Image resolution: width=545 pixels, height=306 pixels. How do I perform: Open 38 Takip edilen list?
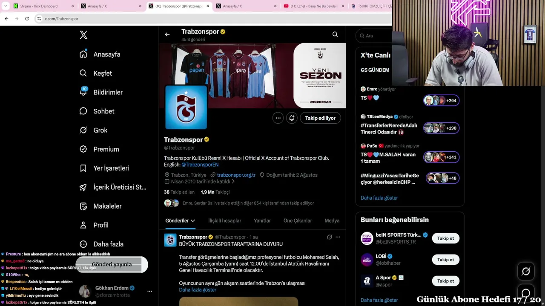pyautogui.click(x=179, y=192)
